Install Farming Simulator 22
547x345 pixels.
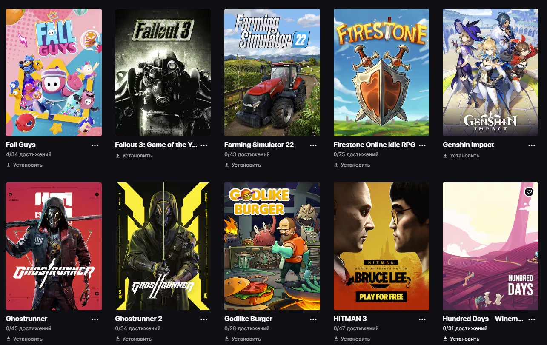[x=243, y=165]
